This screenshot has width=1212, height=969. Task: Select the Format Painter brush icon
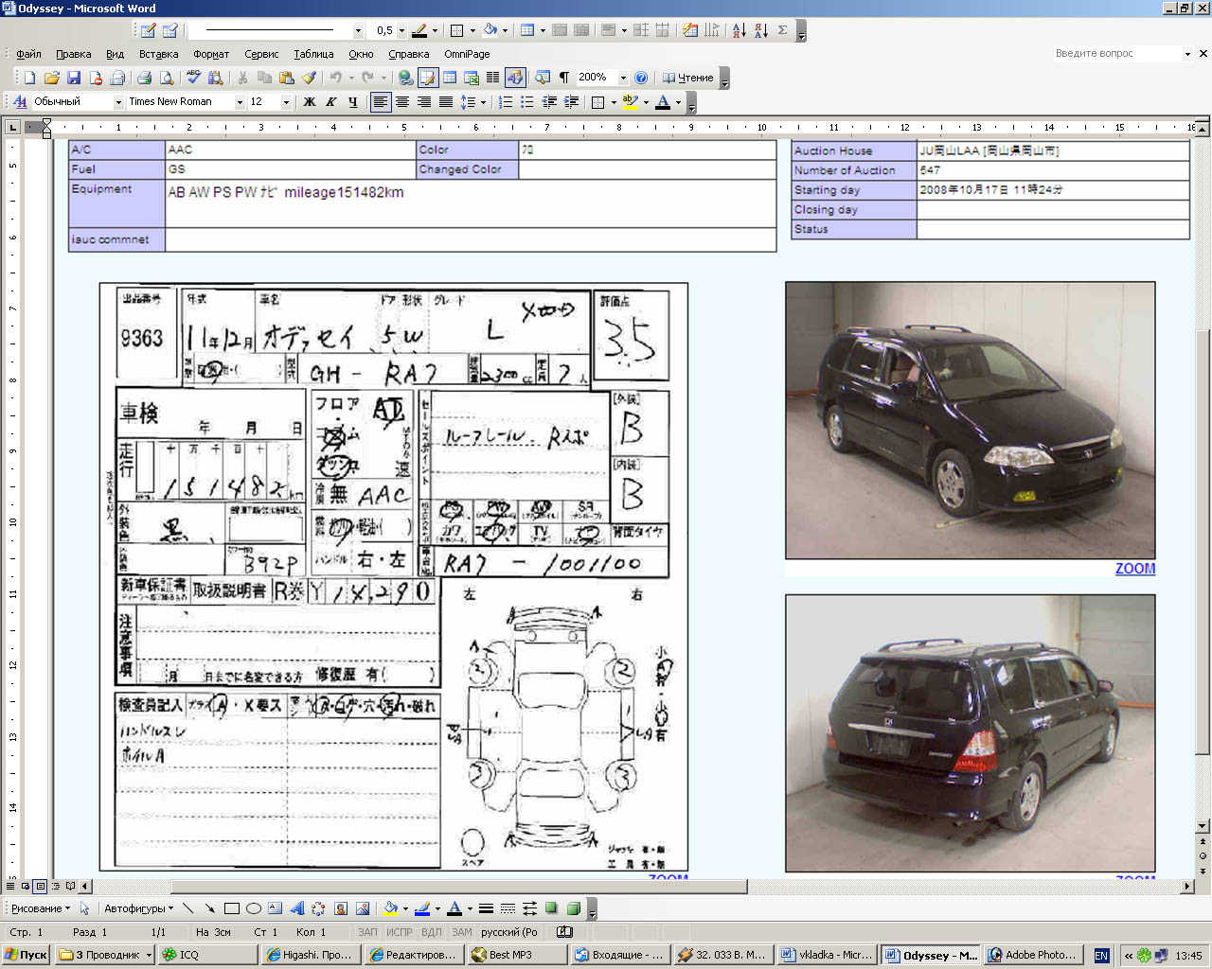pos(308,78)
